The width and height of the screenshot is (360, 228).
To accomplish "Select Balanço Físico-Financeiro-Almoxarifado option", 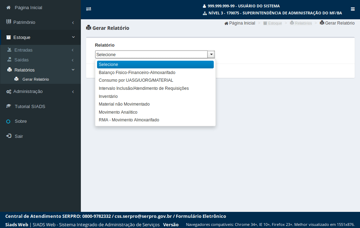I will coord(137,73).
